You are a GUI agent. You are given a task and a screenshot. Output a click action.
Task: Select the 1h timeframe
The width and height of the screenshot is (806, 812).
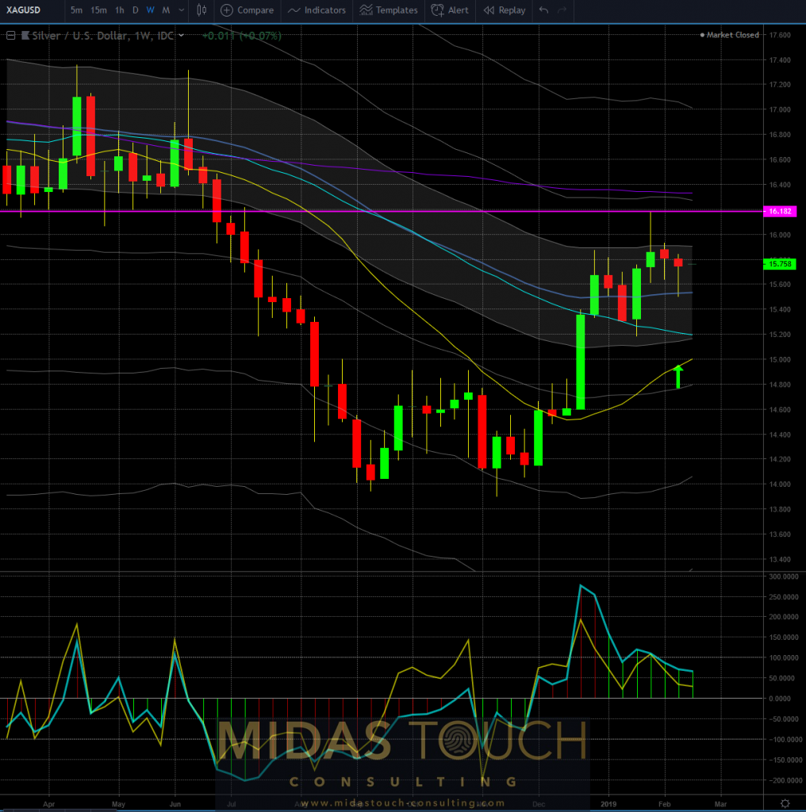pos(119,10)
